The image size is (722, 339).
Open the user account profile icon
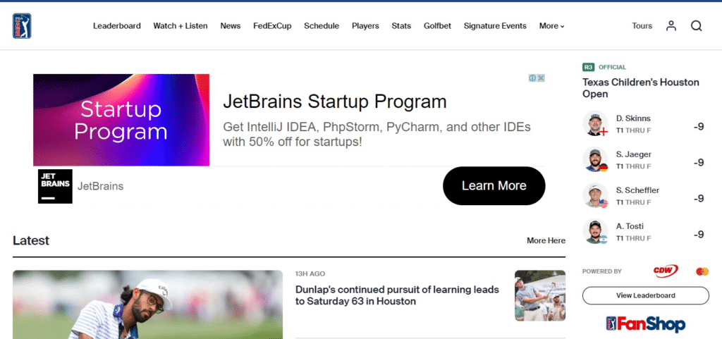(671, 26)
